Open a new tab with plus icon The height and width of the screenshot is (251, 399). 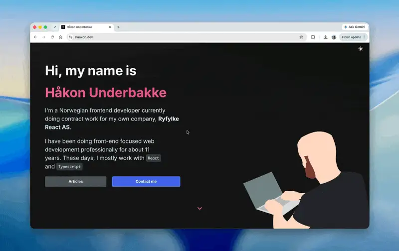coord(118,27)
